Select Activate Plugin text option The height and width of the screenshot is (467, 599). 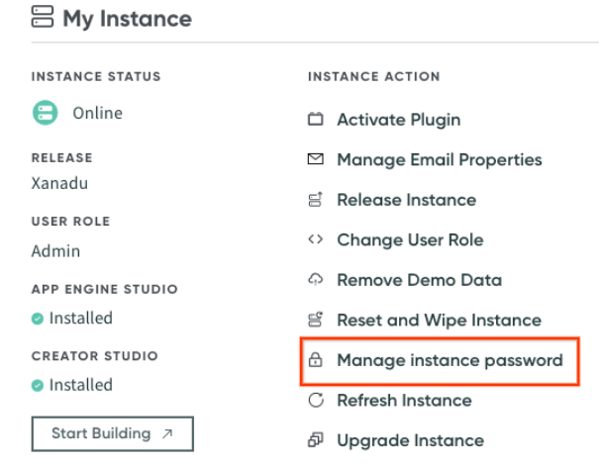click(x=398, y=120)
